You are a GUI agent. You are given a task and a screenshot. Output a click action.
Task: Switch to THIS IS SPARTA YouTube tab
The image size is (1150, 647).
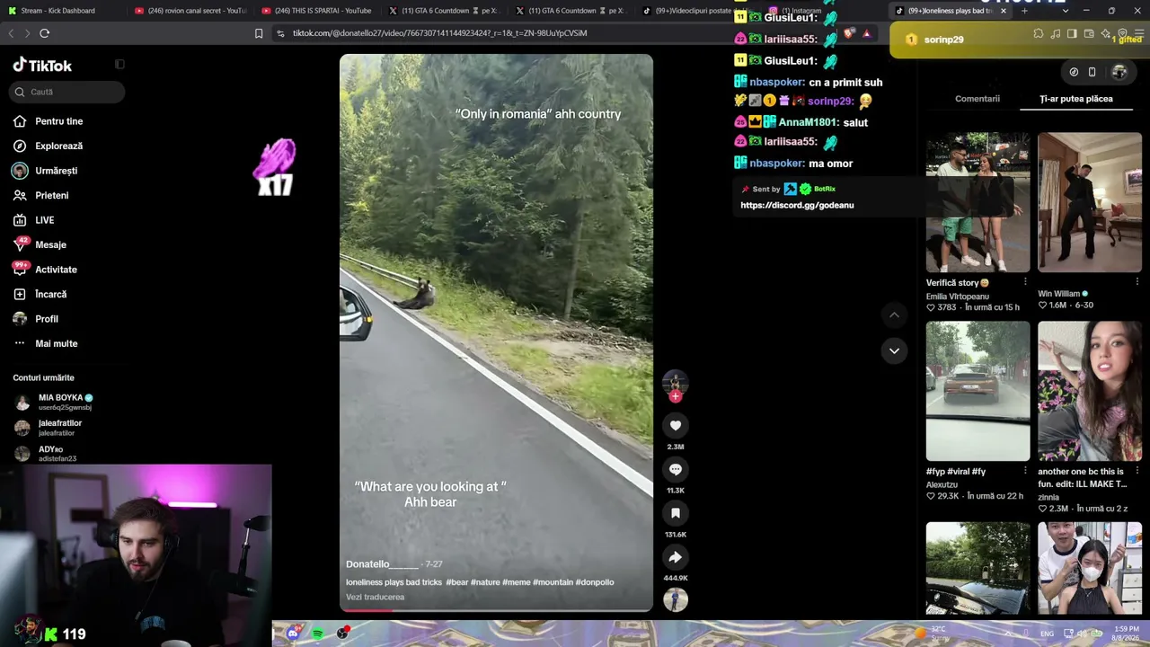click(x=316, y=11)
